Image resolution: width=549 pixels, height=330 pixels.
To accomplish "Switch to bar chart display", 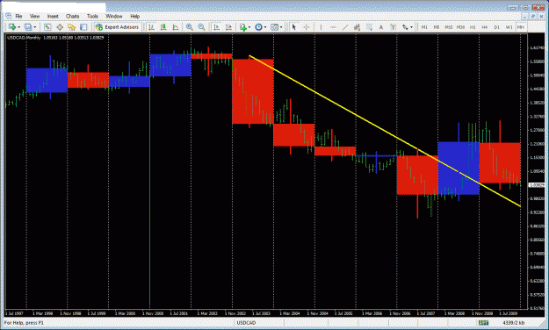I will [x=152, y=27].
